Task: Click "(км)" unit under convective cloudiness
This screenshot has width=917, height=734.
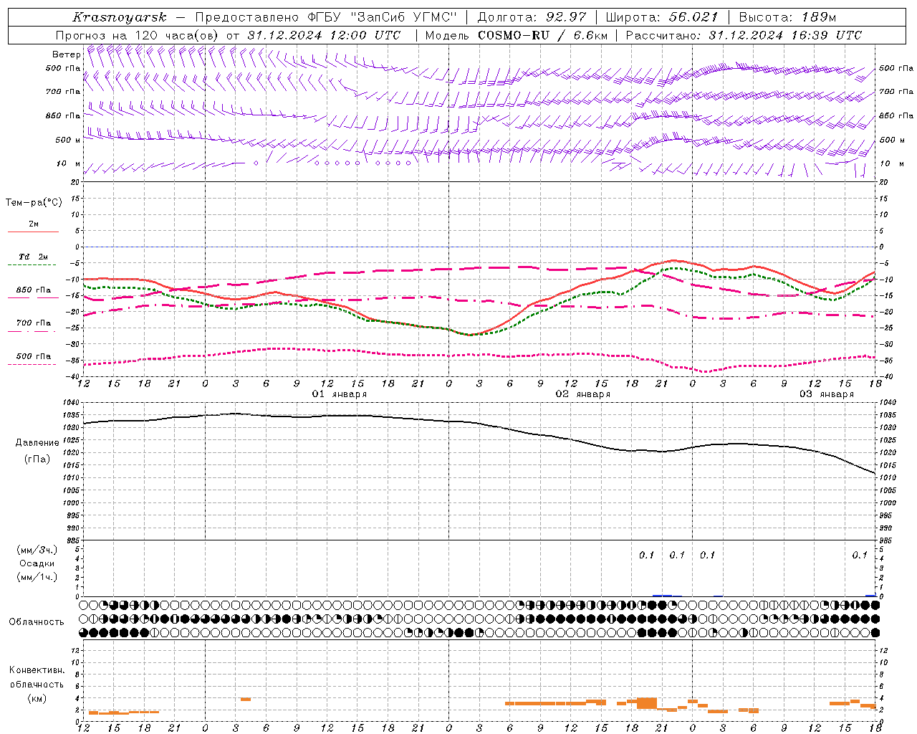Action: point(37,698)
